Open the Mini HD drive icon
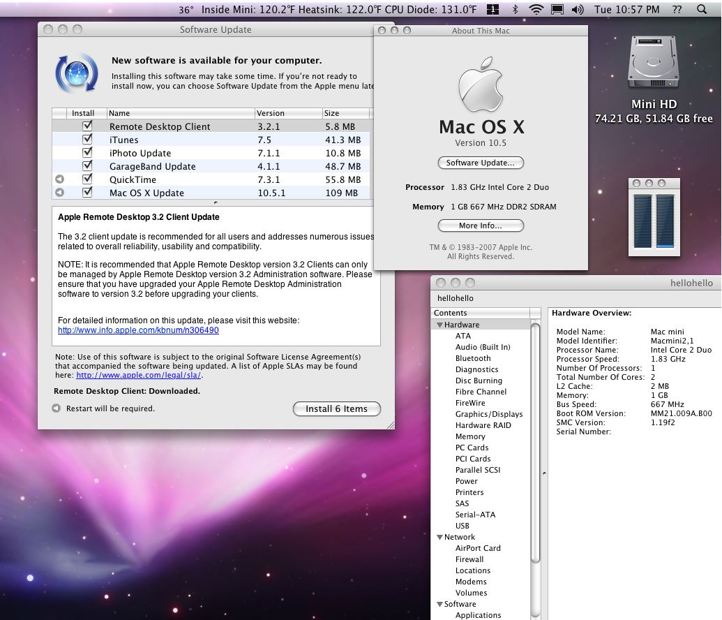722x620 pixels. pyautogui.click(x=654, y=62)
